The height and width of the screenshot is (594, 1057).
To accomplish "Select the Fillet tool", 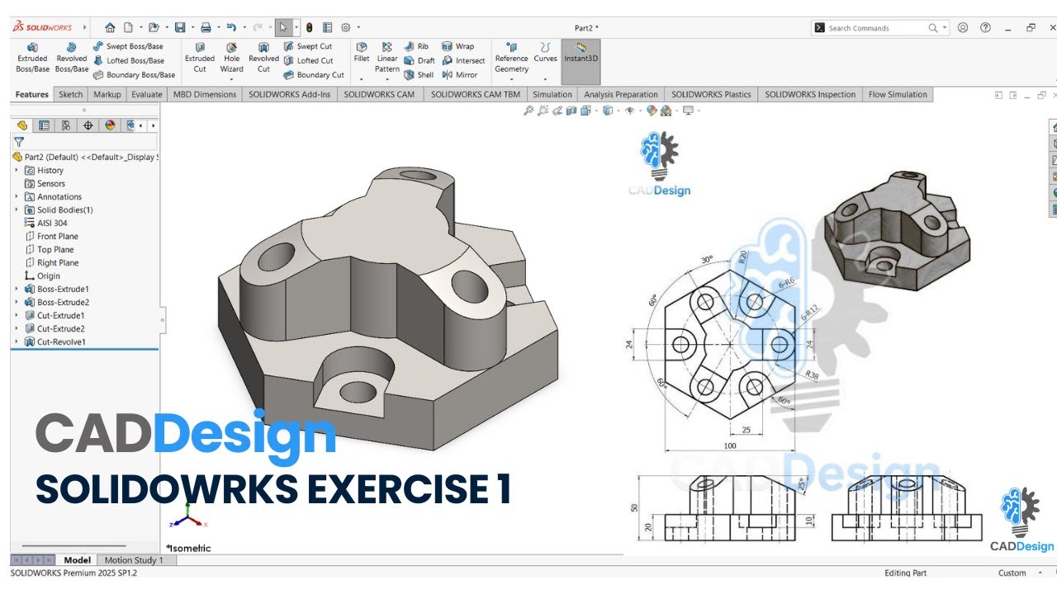I will 362,52.
